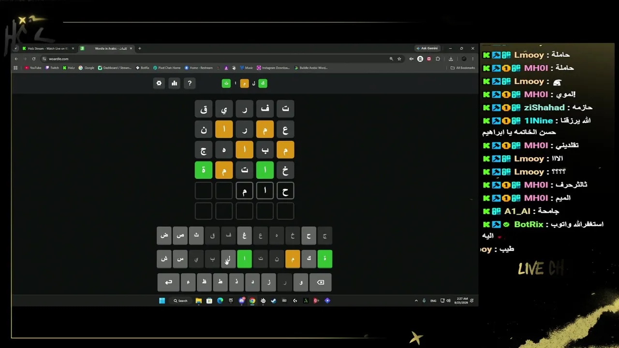Open the Instagram Downloader bookmark
This screenshot has height=348, width=619.
tap(273, 68)
